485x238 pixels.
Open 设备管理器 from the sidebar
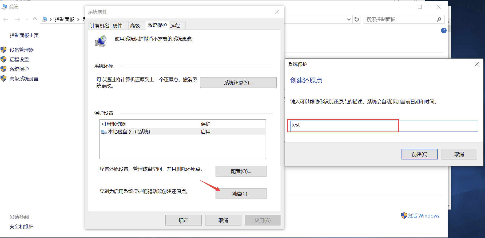tap(22, 50)
